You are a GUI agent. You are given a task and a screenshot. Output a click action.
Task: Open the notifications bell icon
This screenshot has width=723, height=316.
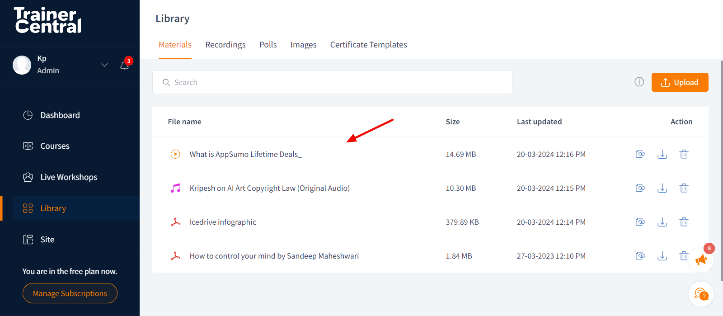125,65
